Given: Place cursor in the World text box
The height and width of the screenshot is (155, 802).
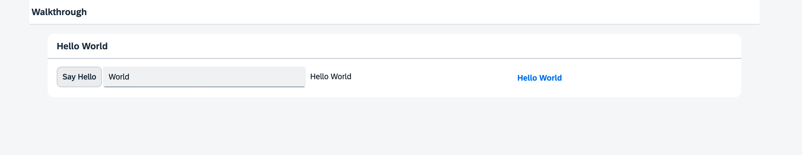Looking at the screenshot, I should point(204,77).
